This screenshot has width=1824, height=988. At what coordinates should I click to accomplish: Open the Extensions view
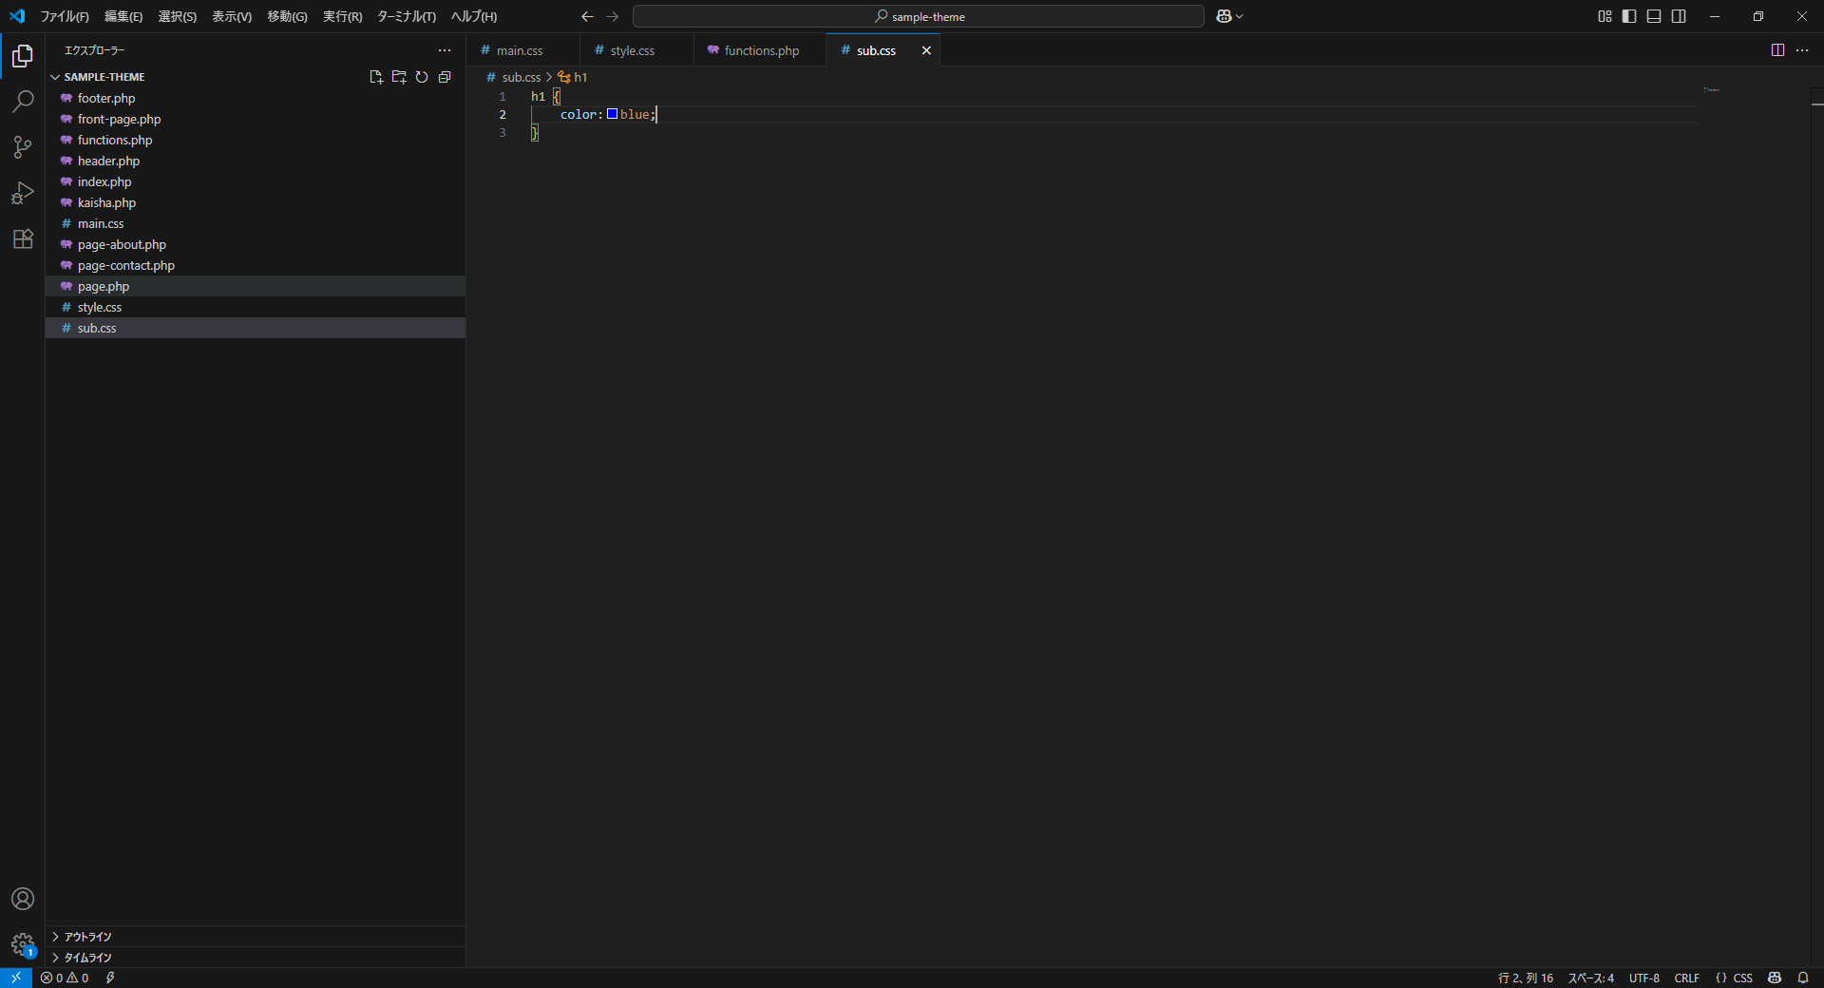[23, 238]
